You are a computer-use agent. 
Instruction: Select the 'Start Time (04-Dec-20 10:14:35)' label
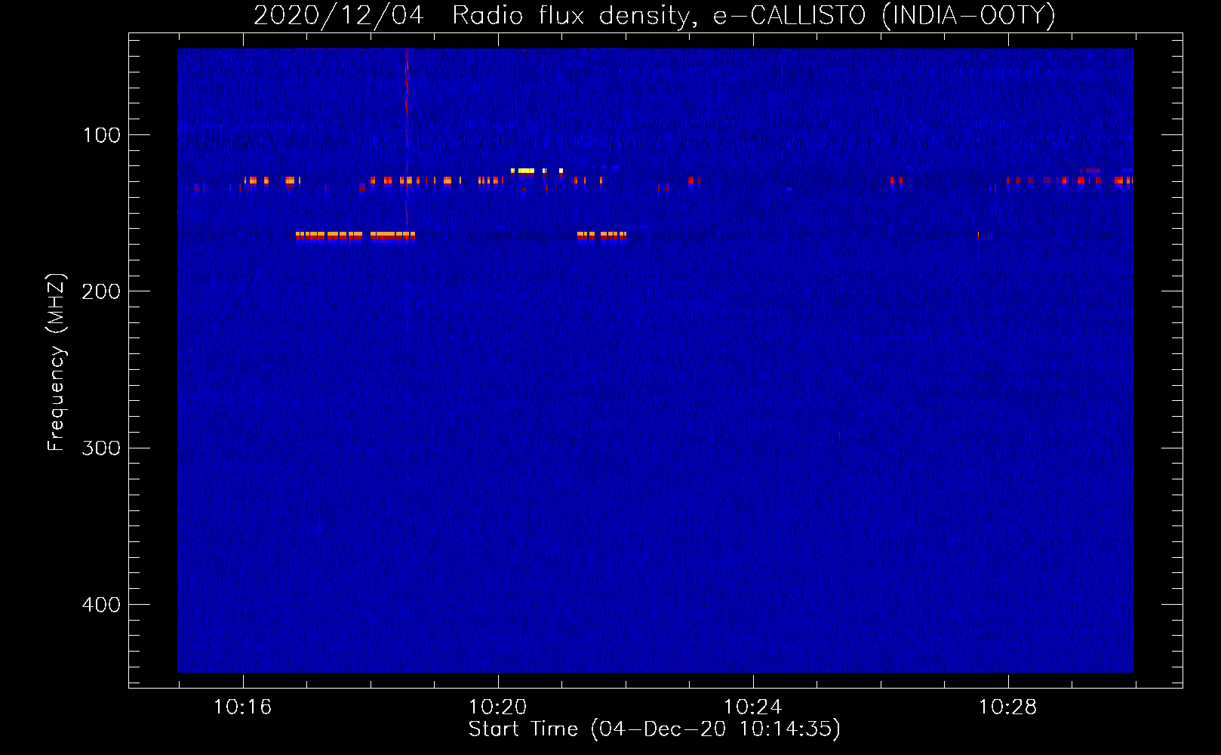[654, 729]
